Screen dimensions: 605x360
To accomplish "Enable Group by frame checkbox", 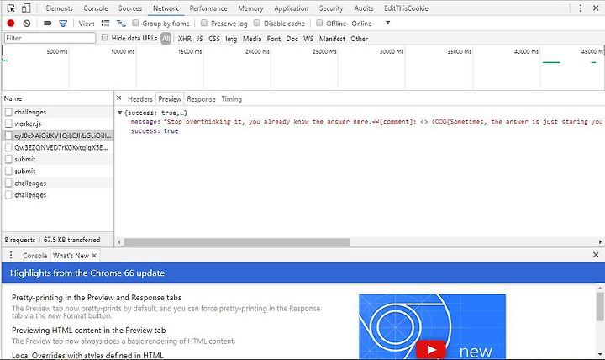I will click(135, 23).
